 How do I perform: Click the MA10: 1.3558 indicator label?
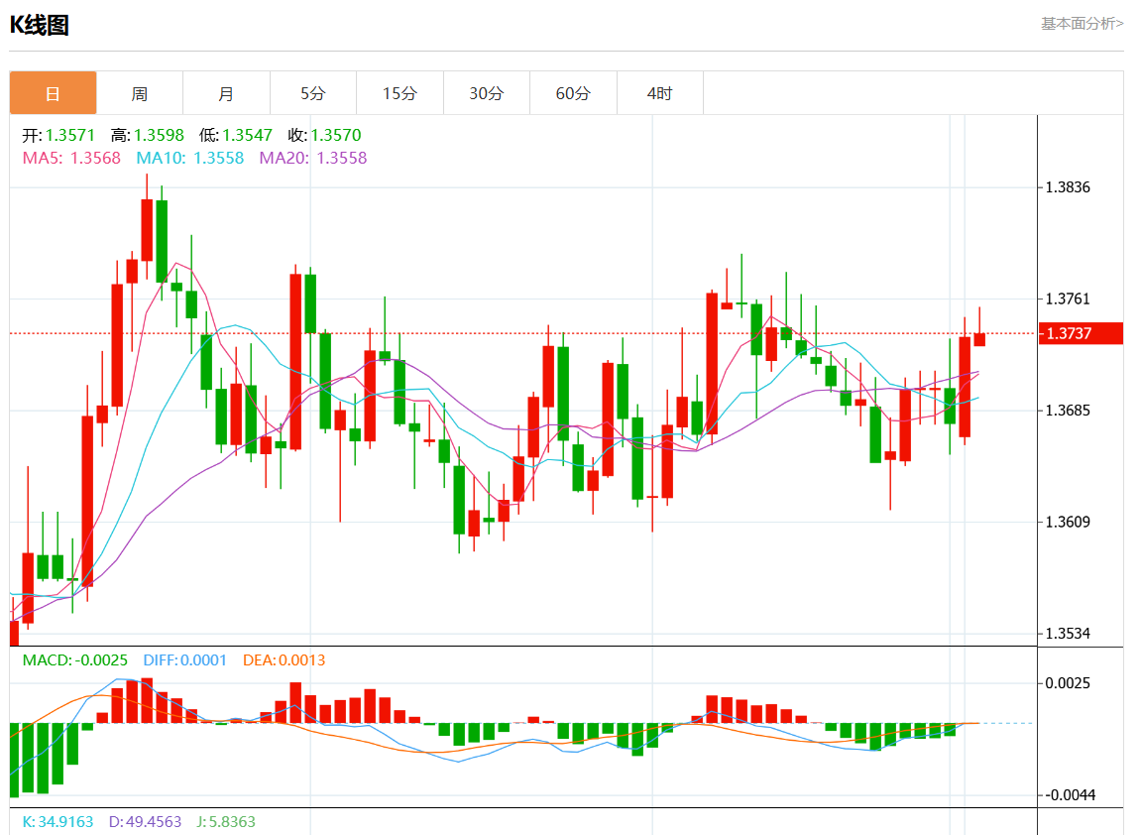(189, 158)
